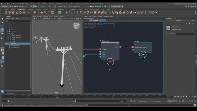Create a polygon cone from shelf

click(x=17, y=12)
